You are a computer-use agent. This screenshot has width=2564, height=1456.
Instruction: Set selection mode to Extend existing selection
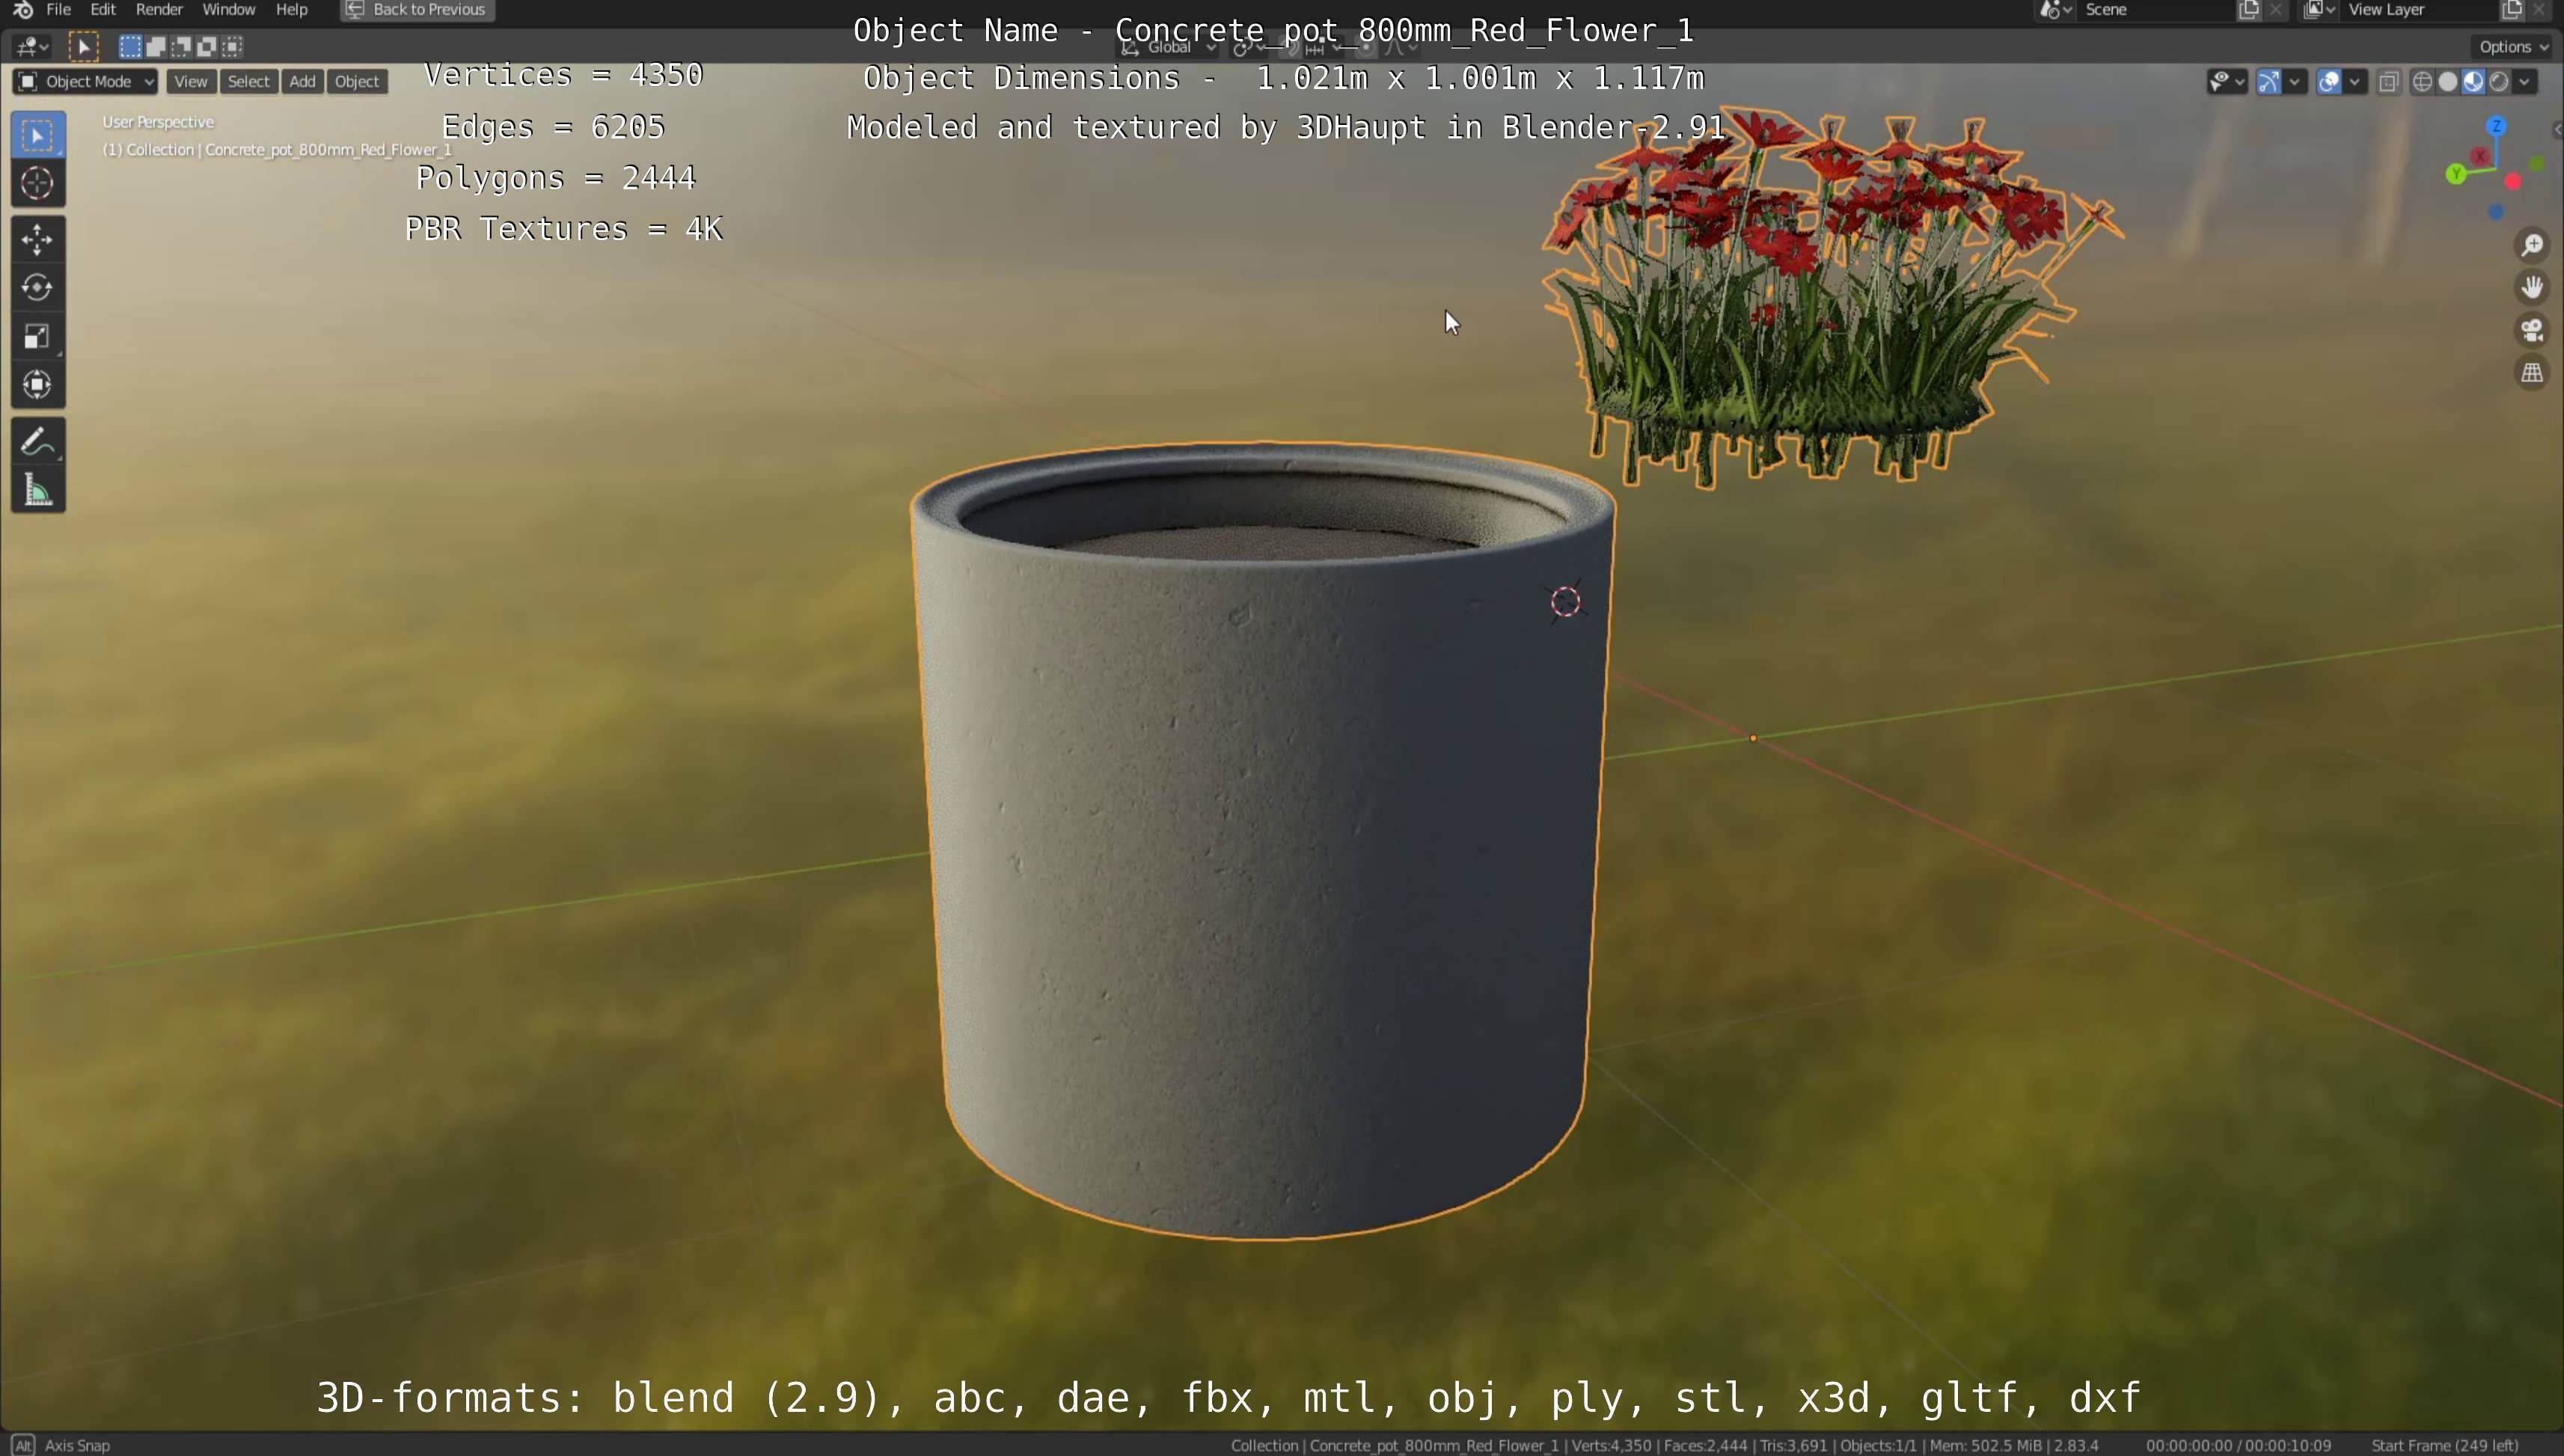(x=156, y=46)
